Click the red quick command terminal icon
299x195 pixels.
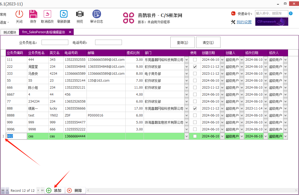point(233,13)
